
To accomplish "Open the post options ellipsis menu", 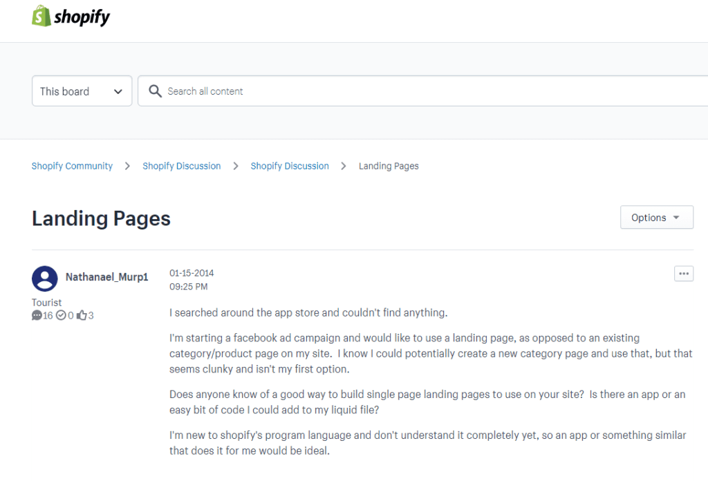I will pyautogui.click(x=684, y=274).
